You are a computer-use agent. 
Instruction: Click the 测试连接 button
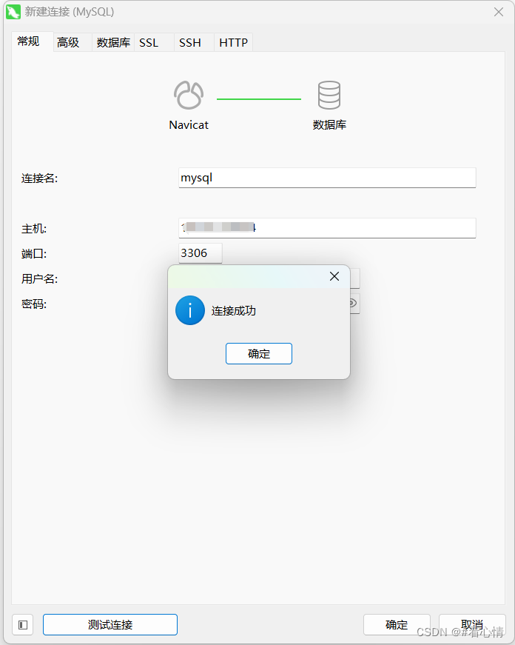(110, 625)
